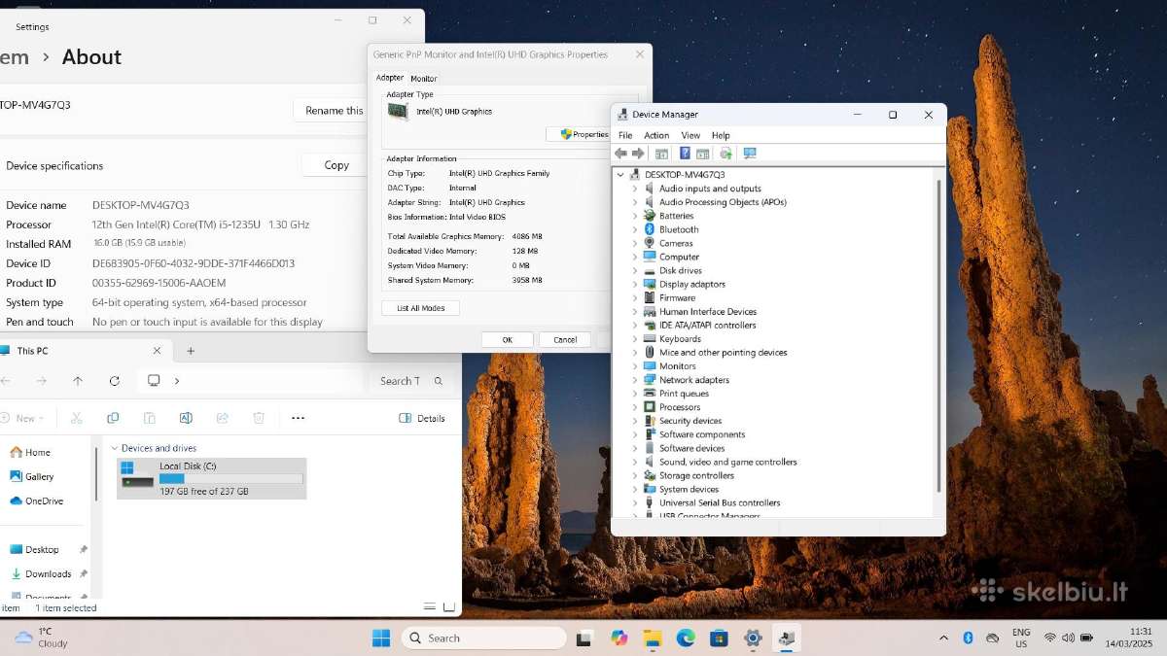Screen dimensions: 1167x656
Task: Click Scan for hardware changes icon
Action: coord(750,154)
